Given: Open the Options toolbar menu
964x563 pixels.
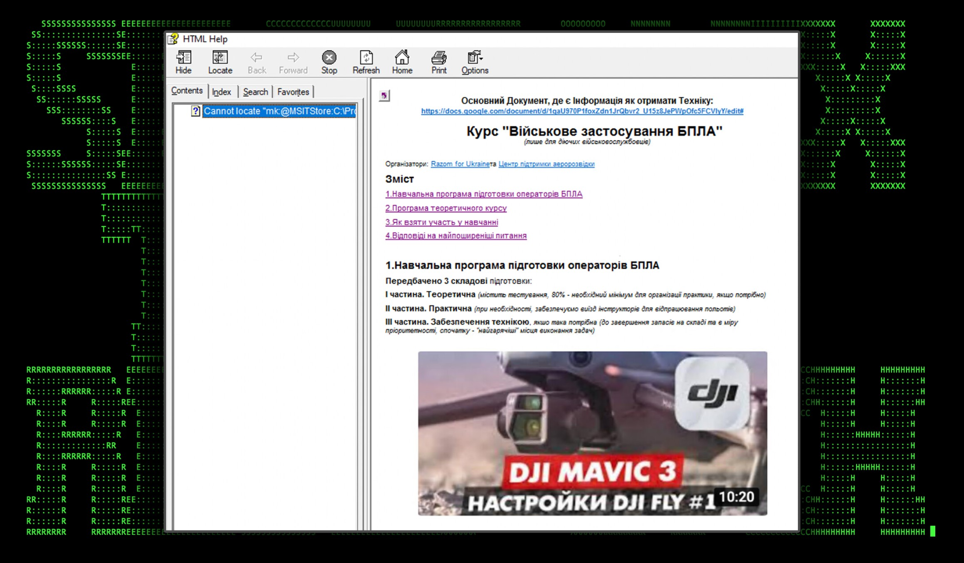Looking at the screenshot, I should [474, 62].
